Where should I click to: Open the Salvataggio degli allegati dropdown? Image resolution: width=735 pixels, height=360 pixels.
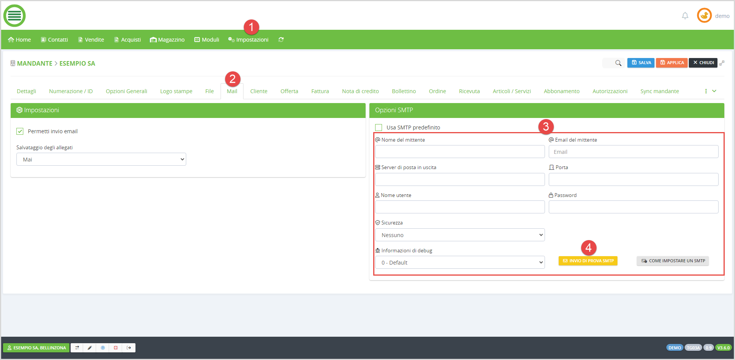[x=101, y=160]
